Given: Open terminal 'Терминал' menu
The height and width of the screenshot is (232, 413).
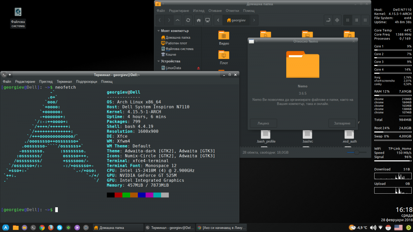Looking at the screenshot, I should tap(64, 82).
